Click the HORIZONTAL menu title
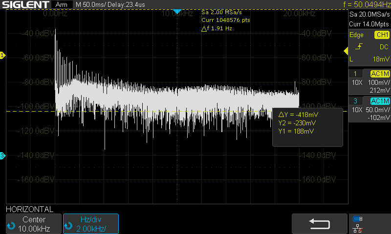This screenshot has width=391, height=234. (x=29, y=209)
